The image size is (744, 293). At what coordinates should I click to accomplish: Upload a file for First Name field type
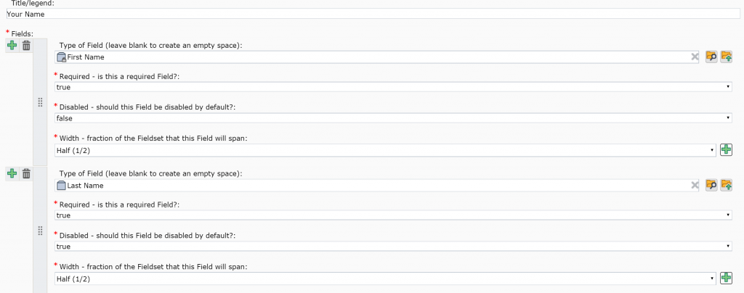(726, 57)
